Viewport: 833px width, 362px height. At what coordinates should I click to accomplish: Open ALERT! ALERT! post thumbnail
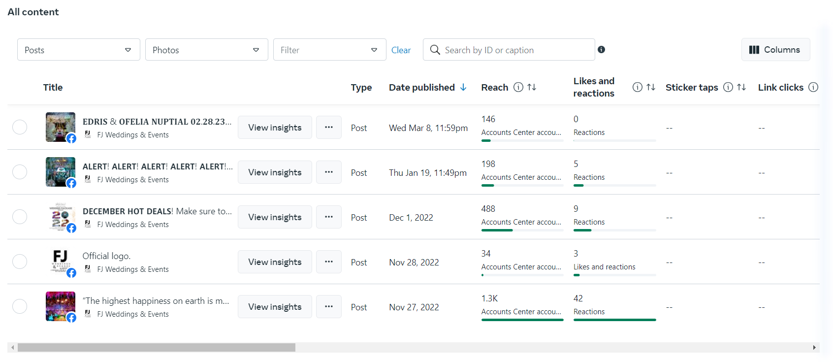click(61, 172)
